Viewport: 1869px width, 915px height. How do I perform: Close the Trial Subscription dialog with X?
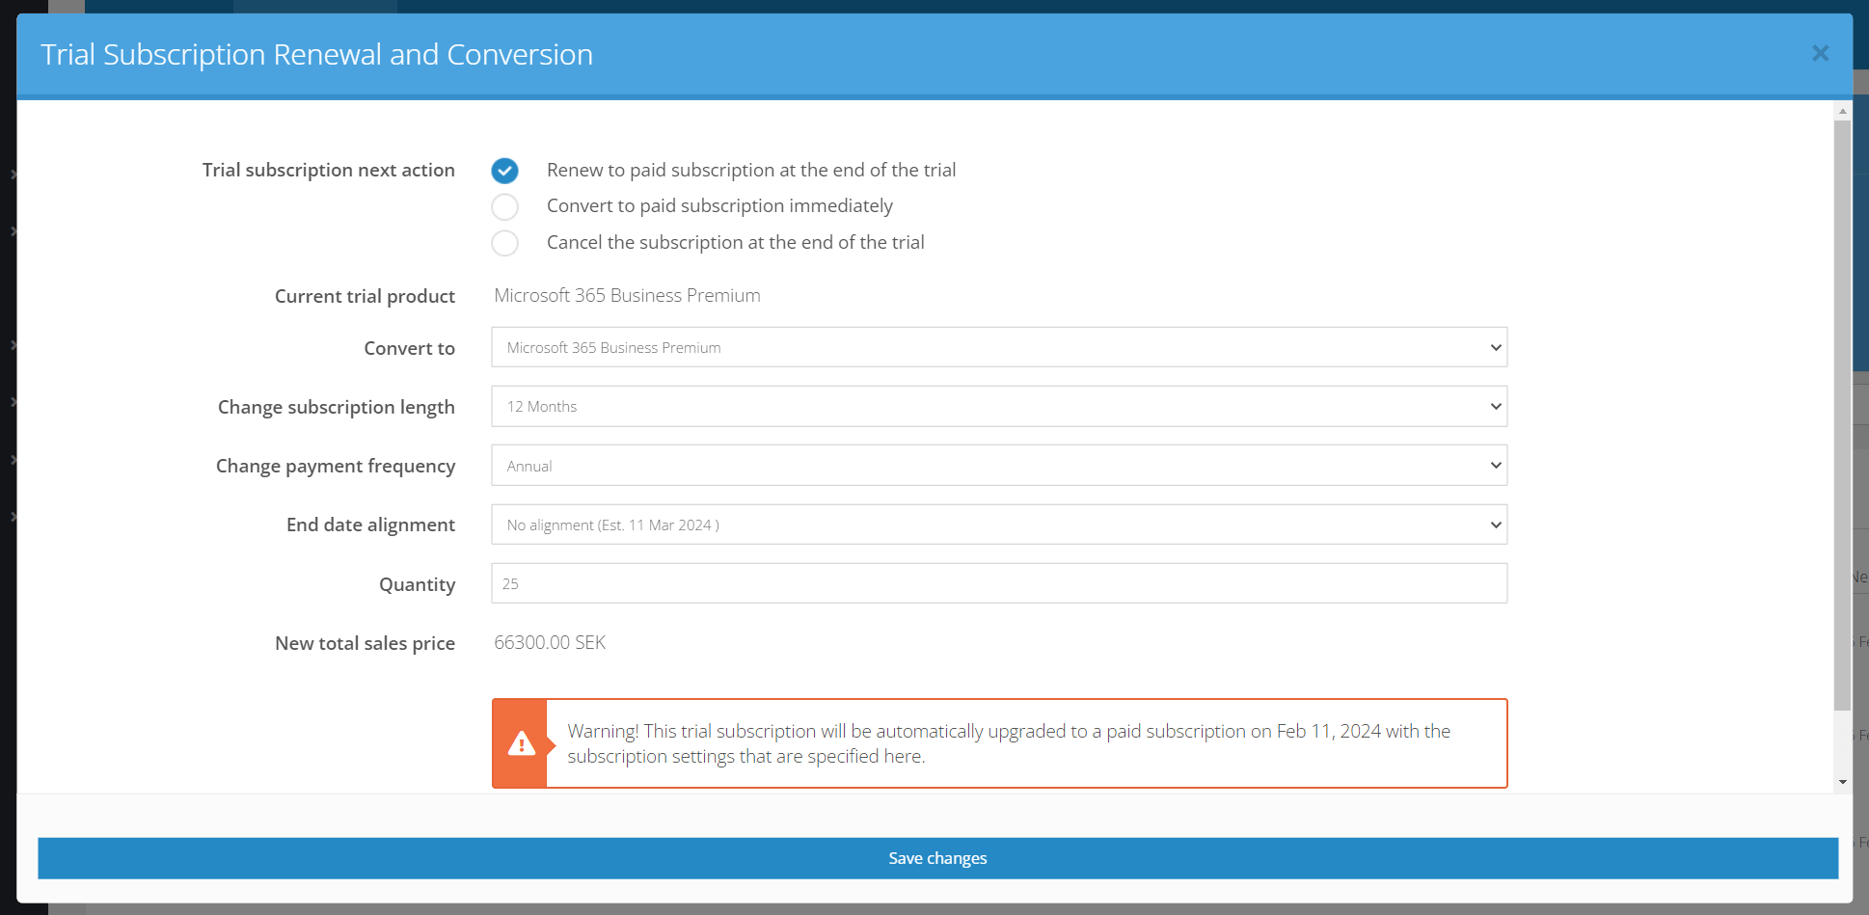1820,54
